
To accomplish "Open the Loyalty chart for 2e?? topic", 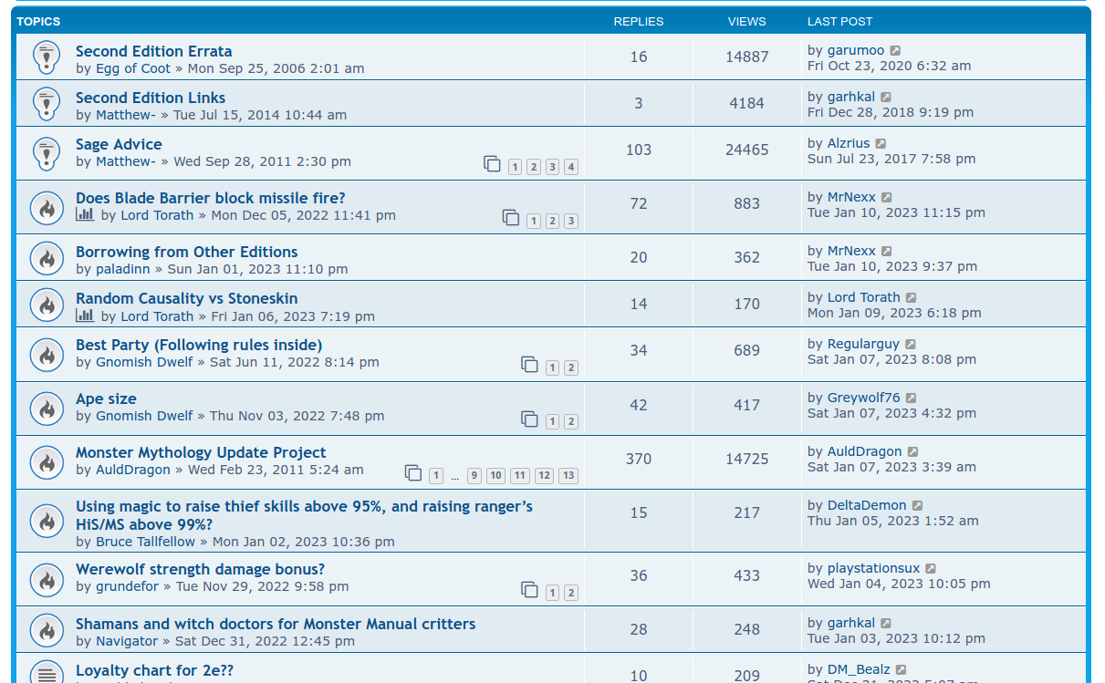I will click(154, 670).
